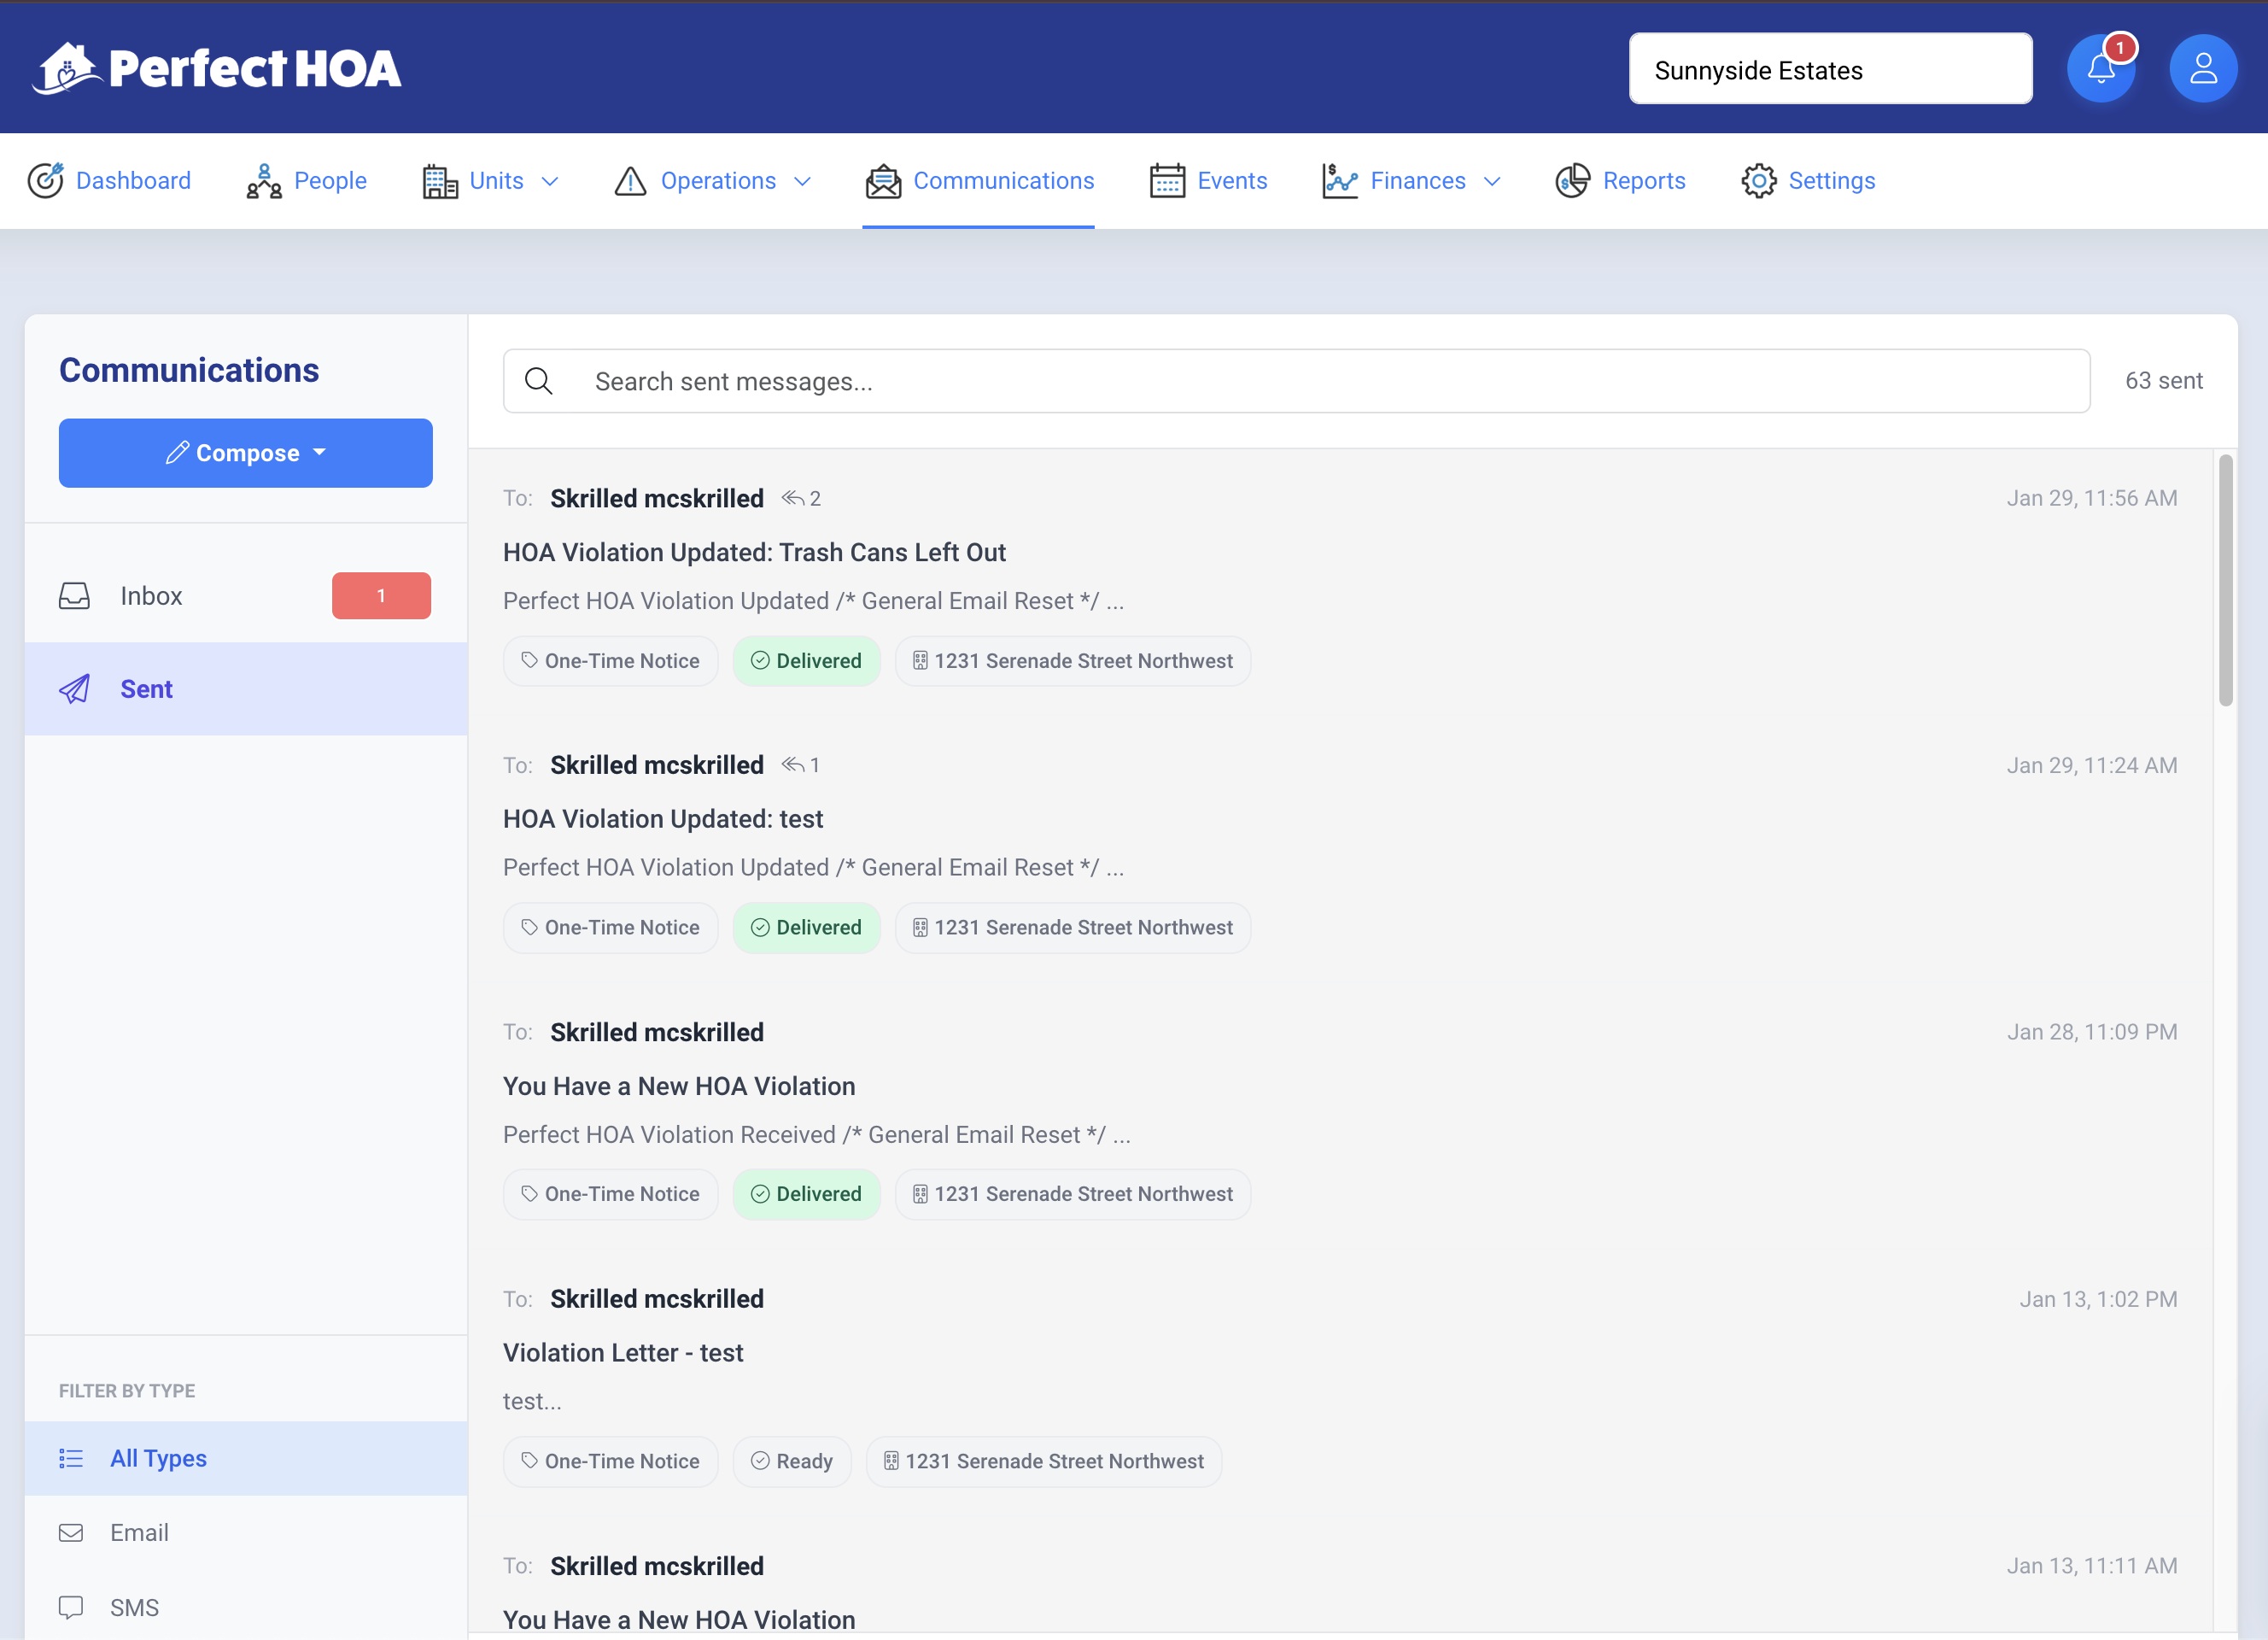Filter messages by SMS type

pos(134,1607)
